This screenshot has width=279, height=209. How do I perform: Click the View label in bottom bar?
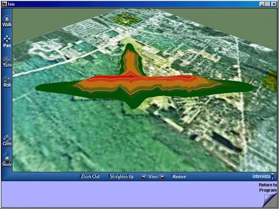coord(153,176)
